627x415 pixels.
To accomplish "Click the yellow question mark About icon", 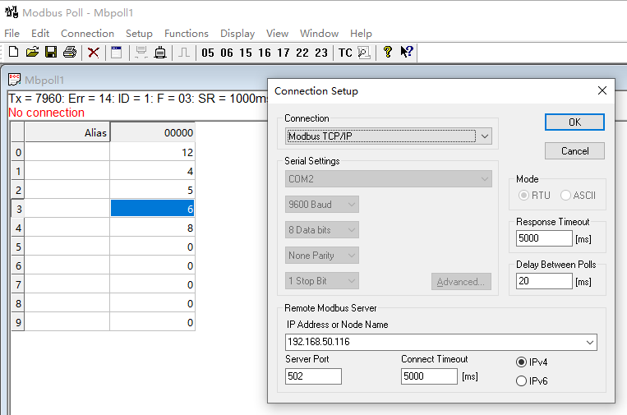I will [x=387, y=52].
